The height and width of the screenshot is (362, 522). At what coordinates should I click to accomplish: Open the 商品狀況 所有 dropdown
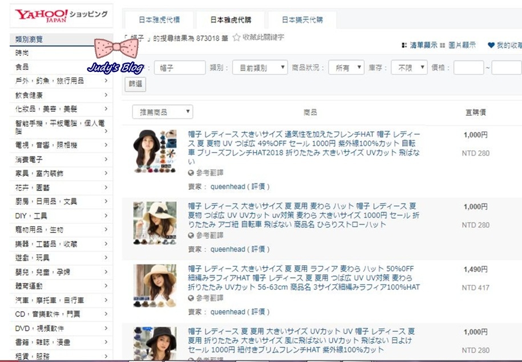[x=346, y=67]
